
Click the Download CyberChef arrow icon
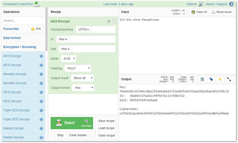(37, 4)
